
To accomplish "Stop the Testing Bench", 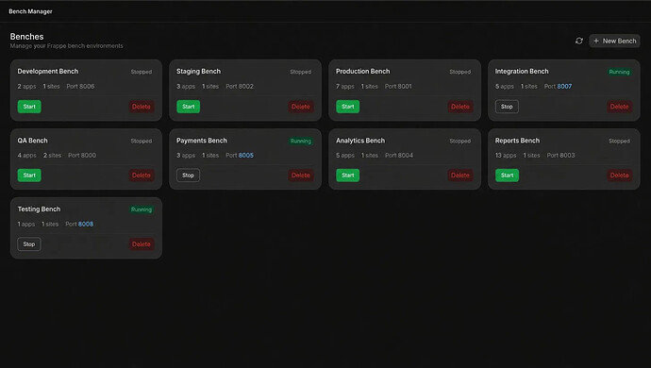I will pyautogui.click(x=29, y=244).
